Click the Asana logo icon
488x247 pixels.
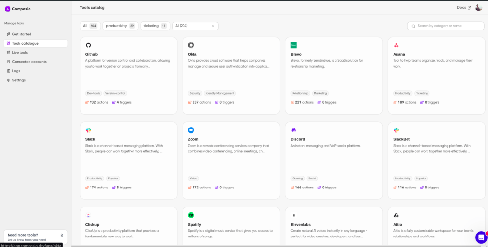pos(396,45)
